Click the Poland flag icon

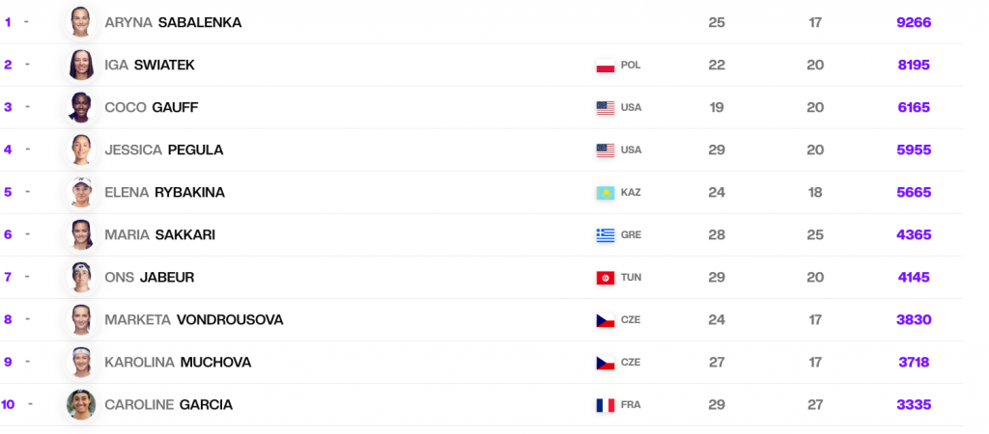[x=606, y=66]
